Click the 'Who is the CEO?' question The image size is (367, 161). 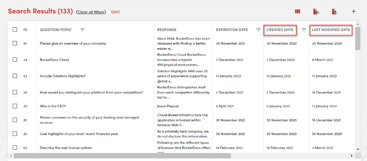pos(53,106)
